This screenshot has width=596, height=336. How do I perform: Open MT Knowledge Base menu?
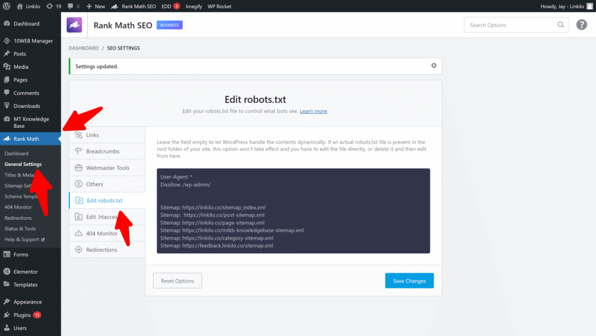click(x=30, y=122)
